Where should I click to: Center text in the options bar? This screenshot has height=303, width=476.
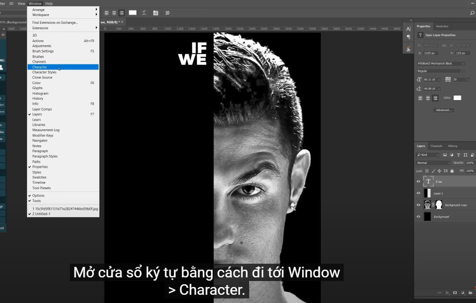pyautogui.click(x=114, y=13)
